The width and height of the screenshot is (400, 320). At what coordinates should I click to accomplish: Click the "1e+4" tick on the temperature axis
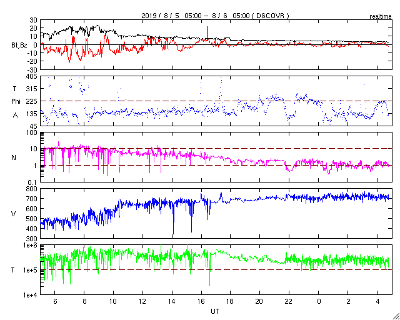pos(30,295)
